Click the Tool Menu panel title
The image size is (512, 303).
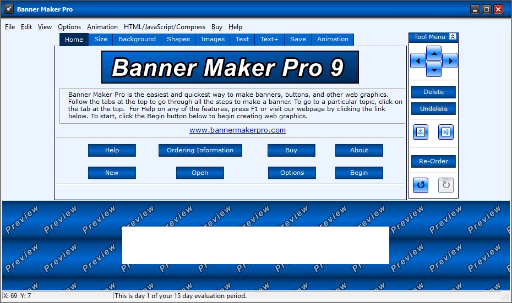coord(429,37)
